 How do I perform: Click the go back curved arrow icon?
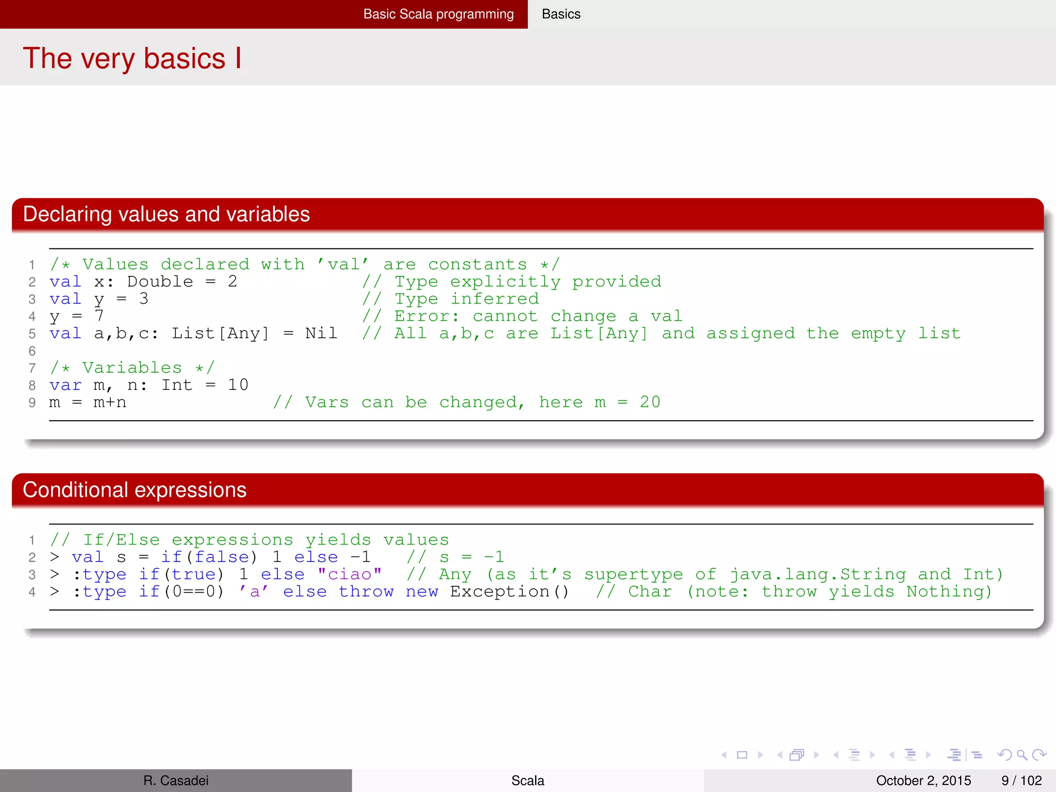coord(1004,755)
